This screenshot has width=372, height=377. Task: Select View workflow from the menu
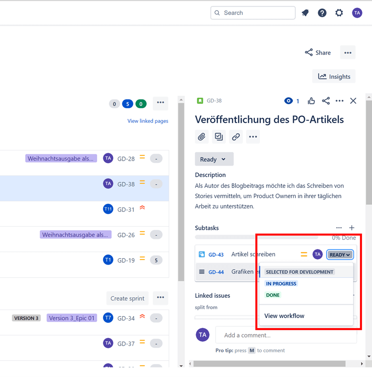click(284, 316)
